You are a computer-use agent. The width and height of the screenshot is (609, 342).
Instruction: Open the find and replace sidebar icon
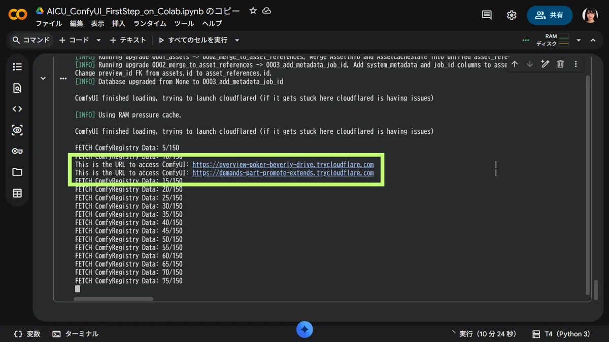click(x=17, y=88)
